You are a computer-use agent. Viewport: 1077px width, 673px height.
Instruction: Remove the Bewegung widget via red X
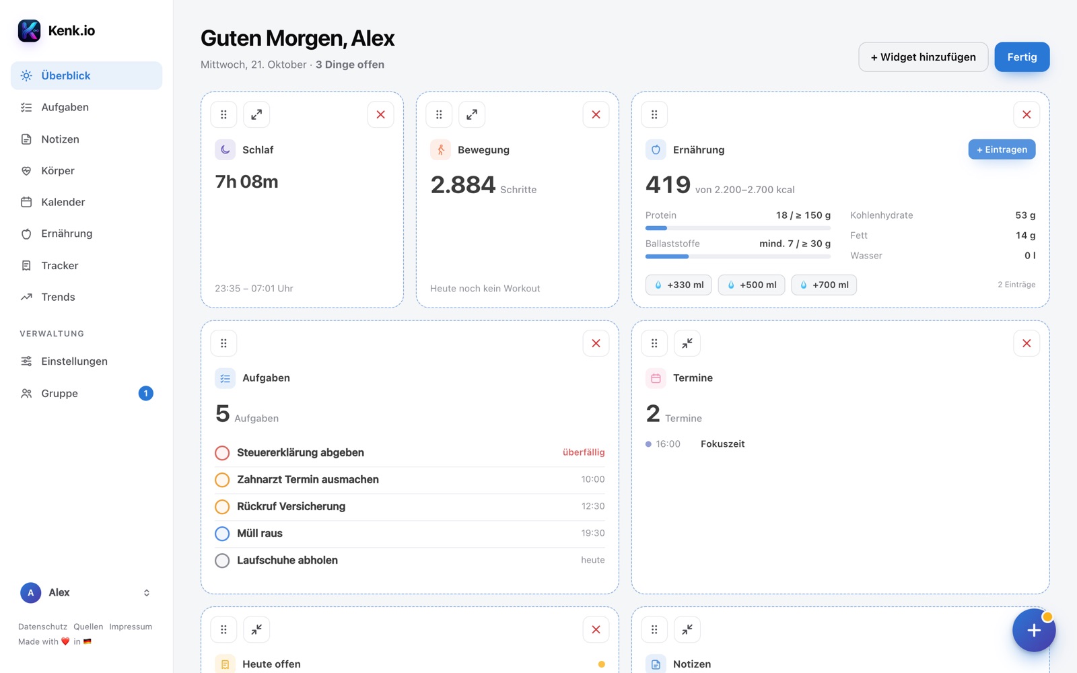tap(596, 114)
